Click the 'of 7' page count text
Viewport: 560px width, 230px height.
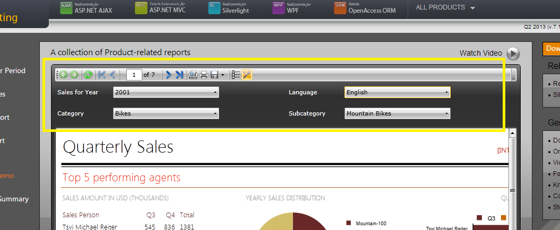click(149, 75)
